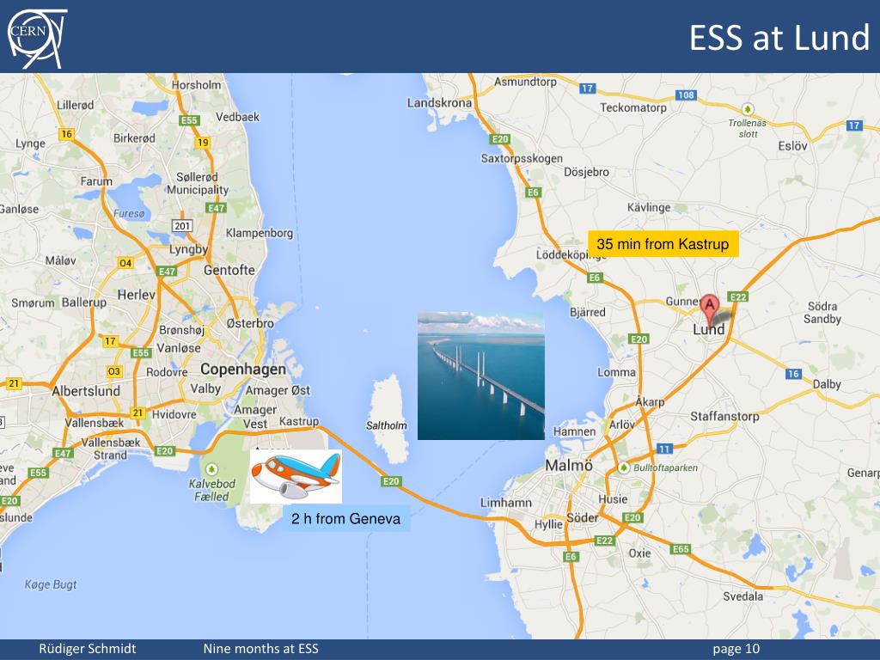Click the 'Svedala' town label
880x660 pixels.
[742, 596]
